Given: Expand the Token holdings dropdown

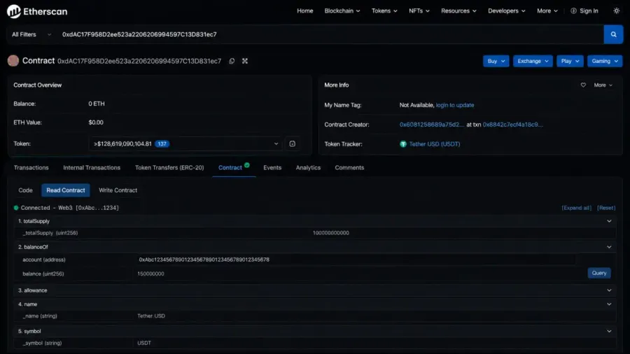Looking at the screenshot, I should (185, 143).
